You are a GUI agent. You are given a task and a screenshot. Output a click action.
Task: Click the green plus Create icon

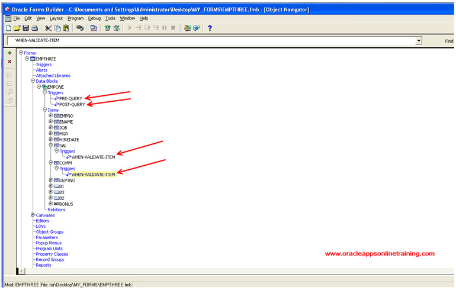(9, 53)
